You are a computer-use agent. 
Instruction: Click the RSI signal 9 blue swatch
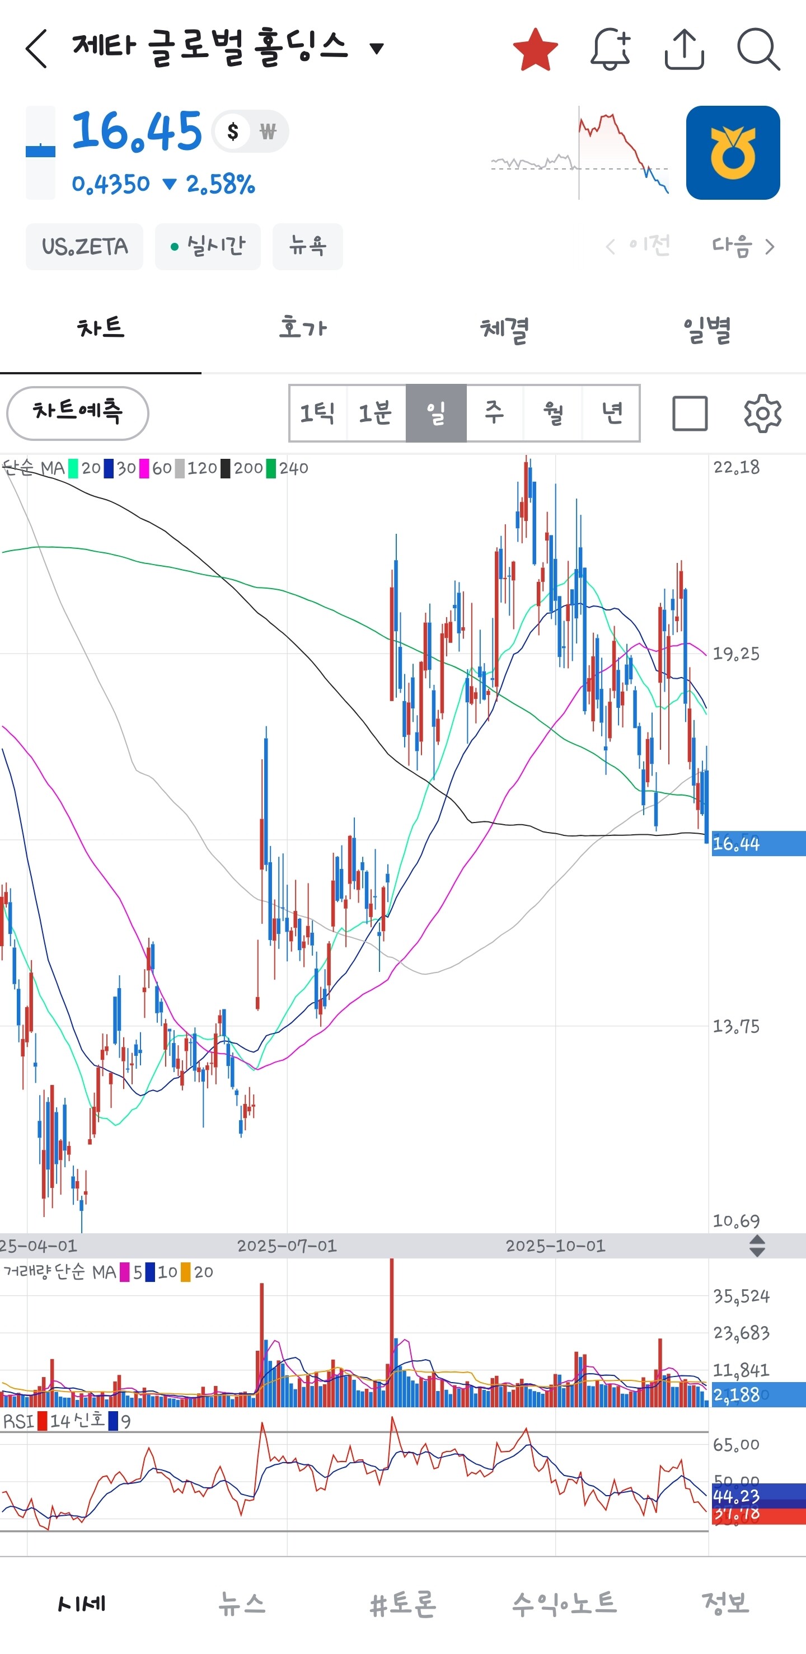tap(113, 1422)
